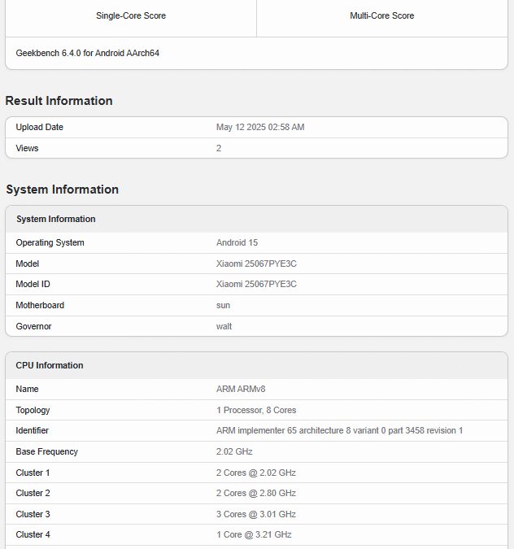Click the Android 15 operating system value
Screen dimensions: 514x549
237,243
